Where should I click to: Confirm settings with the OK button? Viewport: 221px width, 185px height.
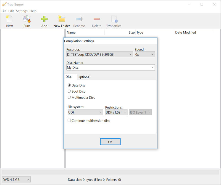point(110,142)
